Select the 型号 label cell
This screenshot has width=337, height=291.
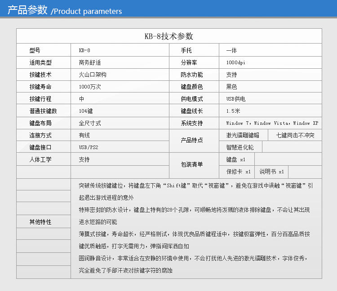point(35,50)
